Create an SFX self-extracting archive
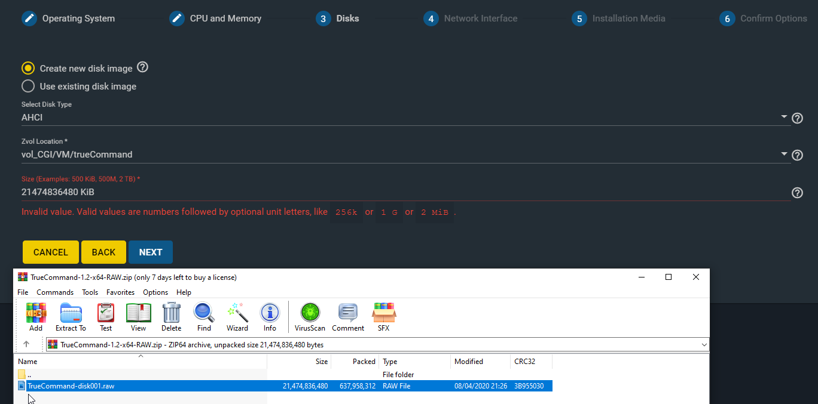Image resolution: width=818 pixels, height=404 pixels. point(384,317)
